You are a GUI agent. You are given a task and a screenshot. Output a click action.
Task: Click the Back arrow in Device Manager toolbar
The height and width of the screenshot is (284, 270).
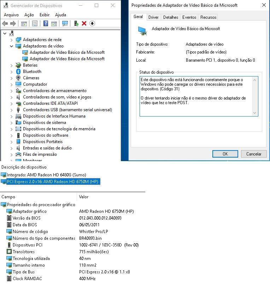click(x=5, y=23)
